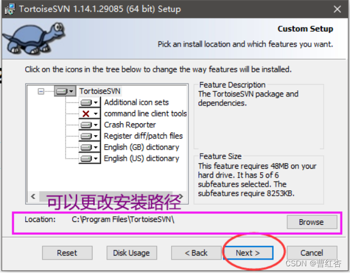Viewport: 350px width, 273px height.
Task: Select Register diff/patch files tree item
Action: (x=143, y=136)
